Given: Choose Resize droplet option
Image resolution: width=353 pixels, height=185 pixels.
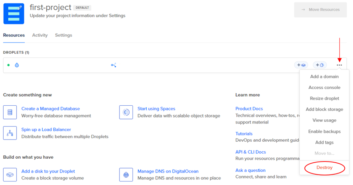Looking at the screenshot, I should coord(324,98).
